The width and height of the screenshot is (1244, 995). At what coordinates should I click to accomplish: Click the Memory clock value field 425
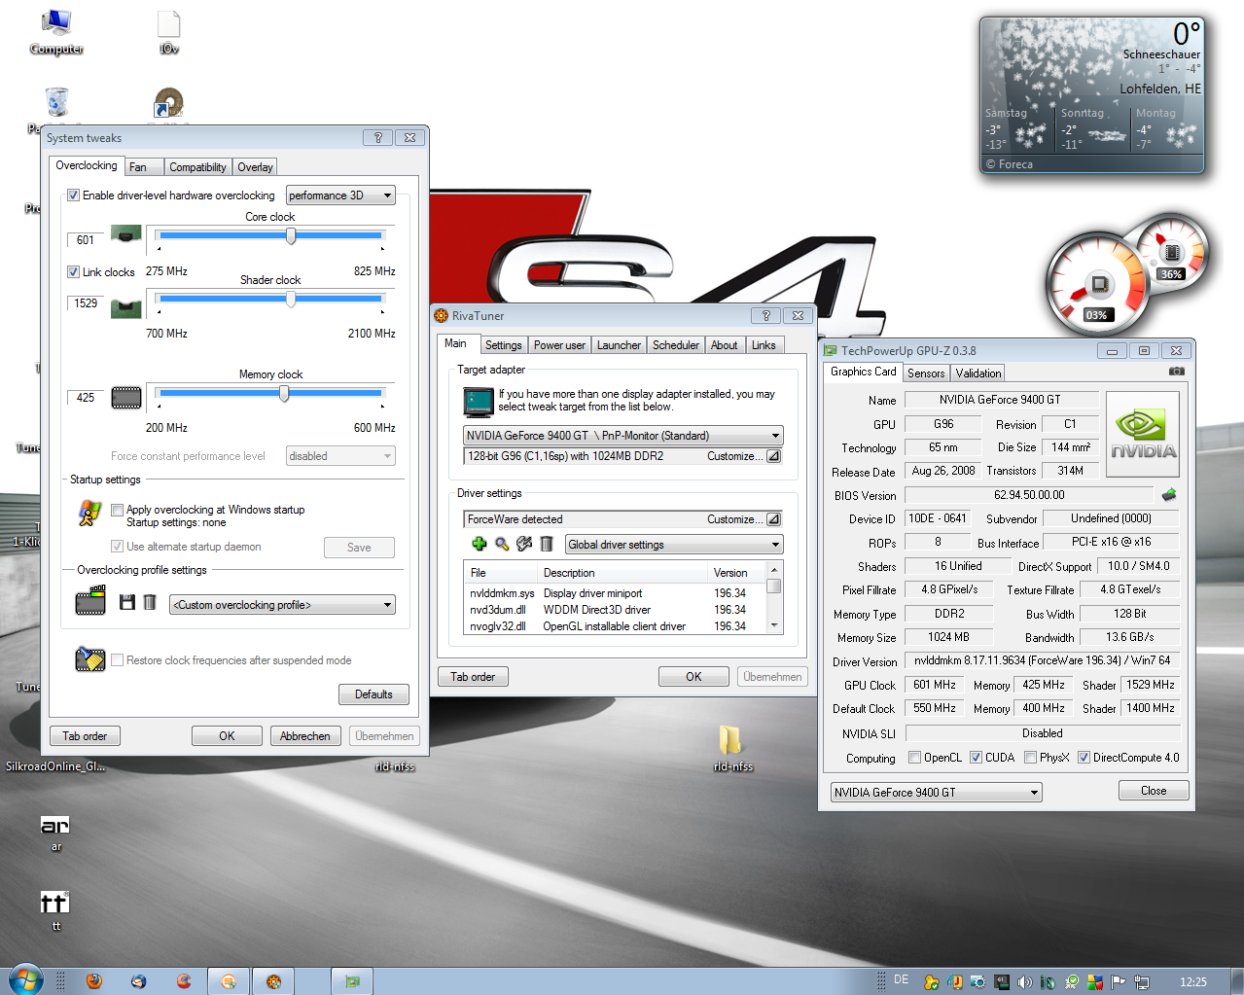(86, 398)
